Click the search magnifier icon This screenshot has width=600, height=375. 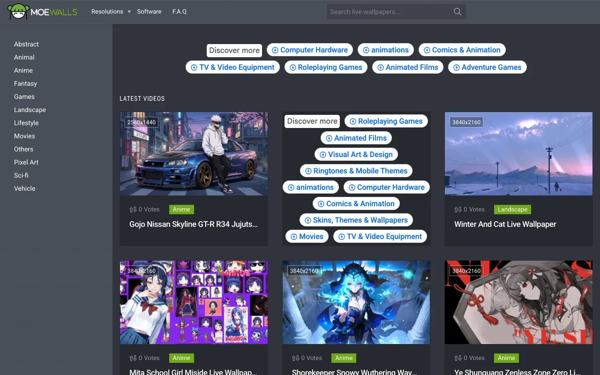tap(457, 12)
